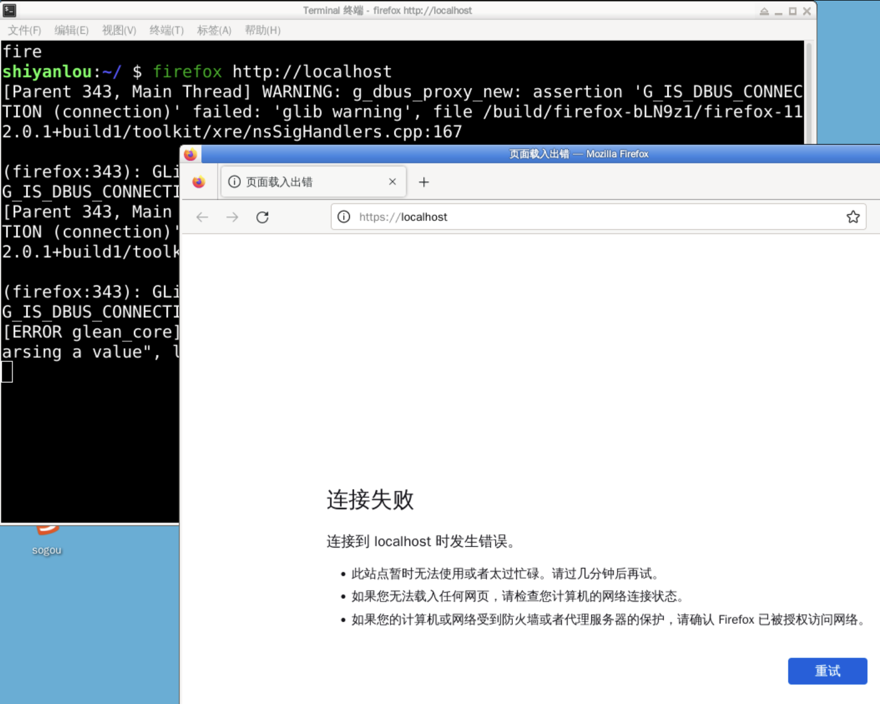Open the 视图(V) menu in Terminal

point(119,30)
